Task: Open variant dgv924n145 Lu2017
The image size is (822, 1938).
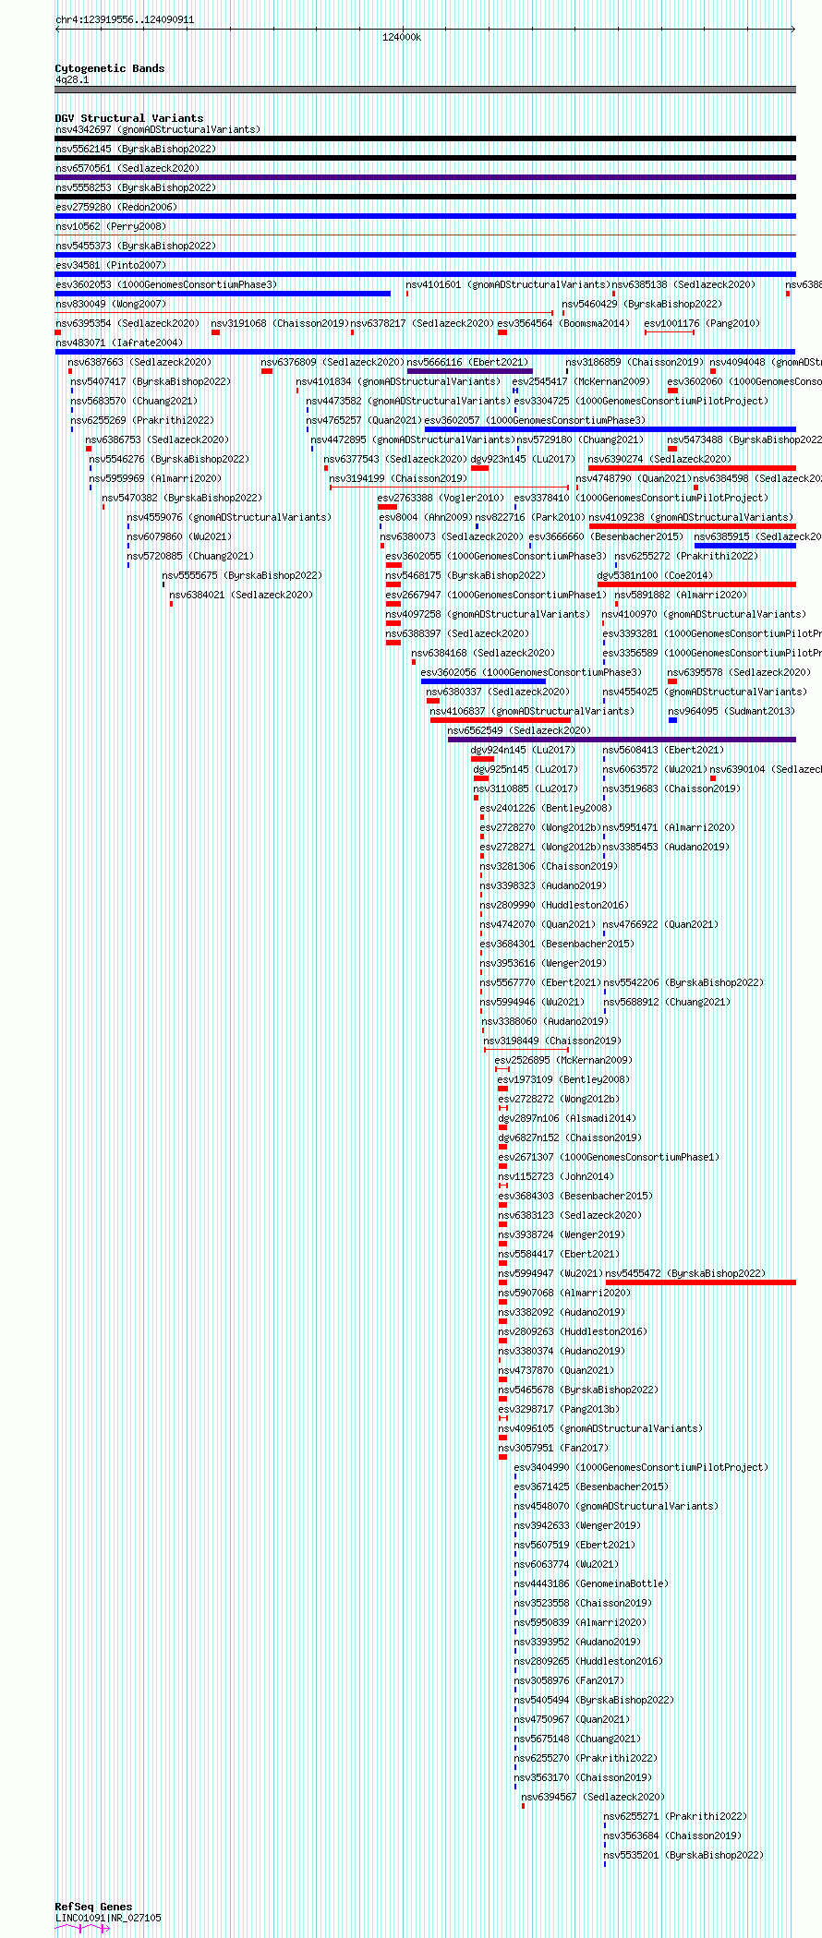Action: pyautogui.click(x=523, y=750)
